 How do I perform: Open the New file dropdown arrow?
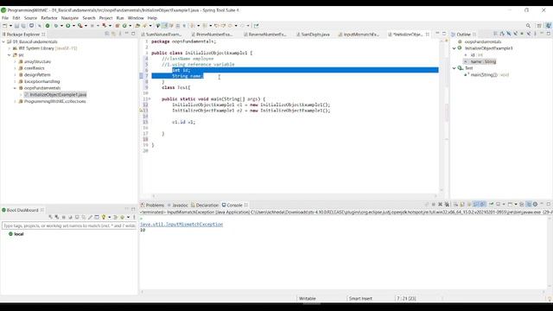coord(10,26)
